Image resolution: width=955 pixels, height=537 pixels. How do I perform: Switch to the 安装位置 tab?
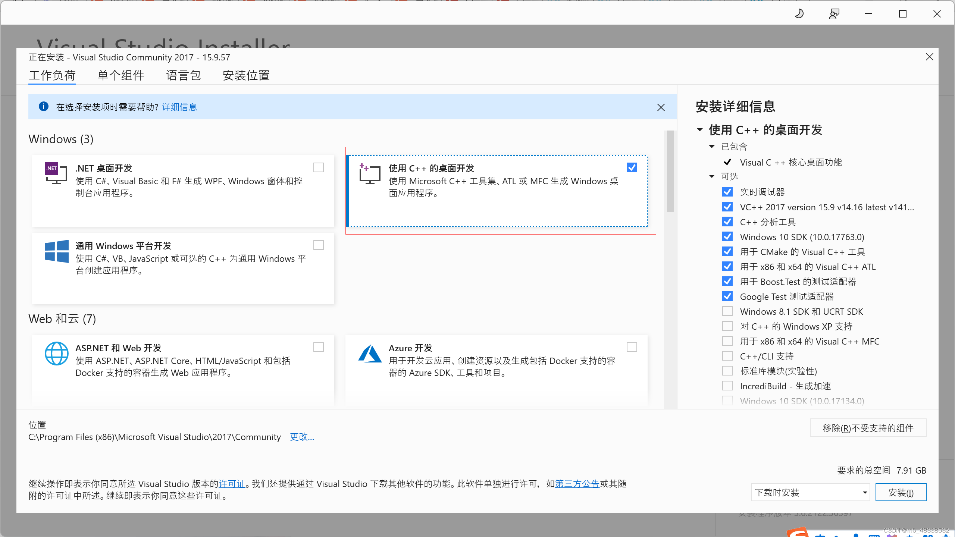[246, 75]
